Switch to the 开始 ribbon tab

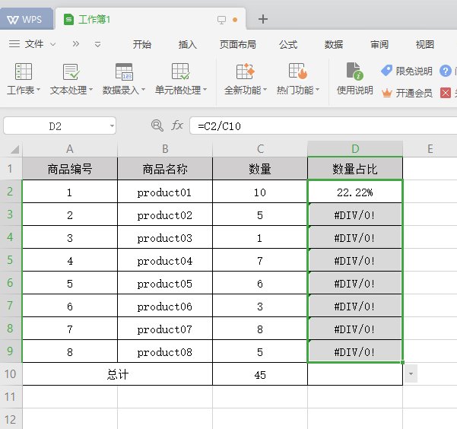[142, 44]
